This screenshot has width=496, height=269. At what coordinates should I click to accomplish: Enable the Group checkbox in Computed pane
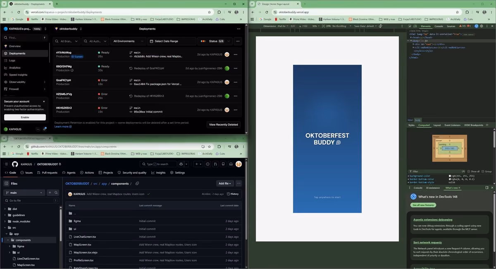coord(482,171)
